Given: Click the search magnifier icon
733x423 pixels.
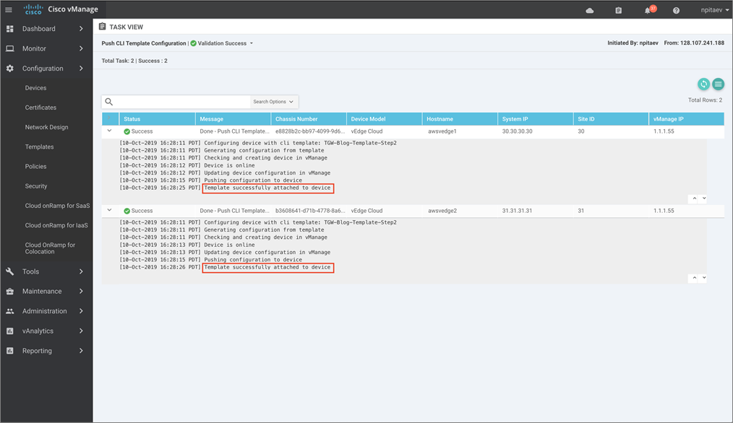Looking at the screenshot, I should [109, 102].
